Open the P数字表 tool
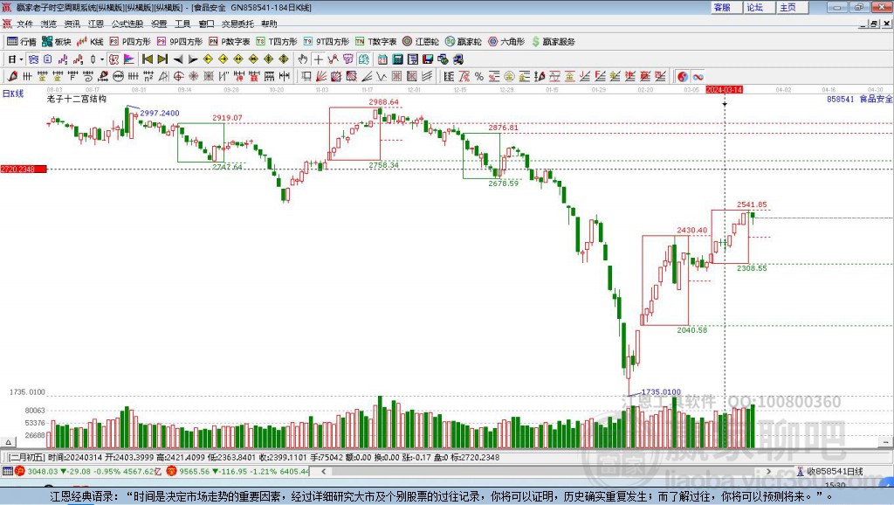This screenshot has height=505, width=894. tap(230, 42)
